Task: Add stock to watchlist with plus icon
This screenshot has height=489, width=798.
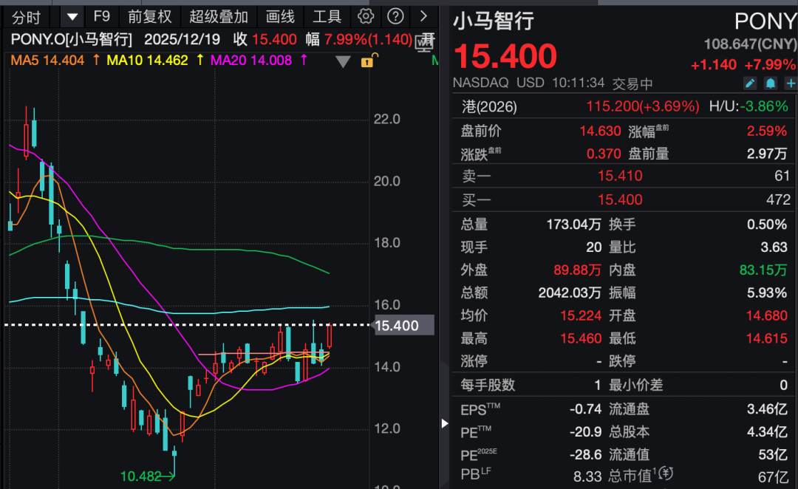Action: (791, 83)
